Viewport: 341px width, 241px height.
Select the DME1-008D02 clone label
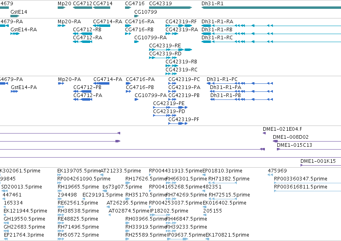click(x=291, y=137)
